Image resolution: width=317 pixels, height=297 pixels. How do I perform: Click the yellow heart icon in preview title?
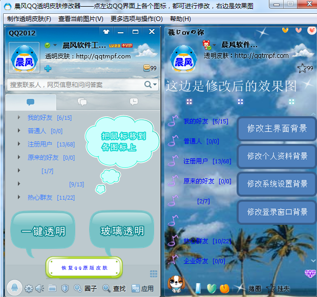[x=285, y=30]
